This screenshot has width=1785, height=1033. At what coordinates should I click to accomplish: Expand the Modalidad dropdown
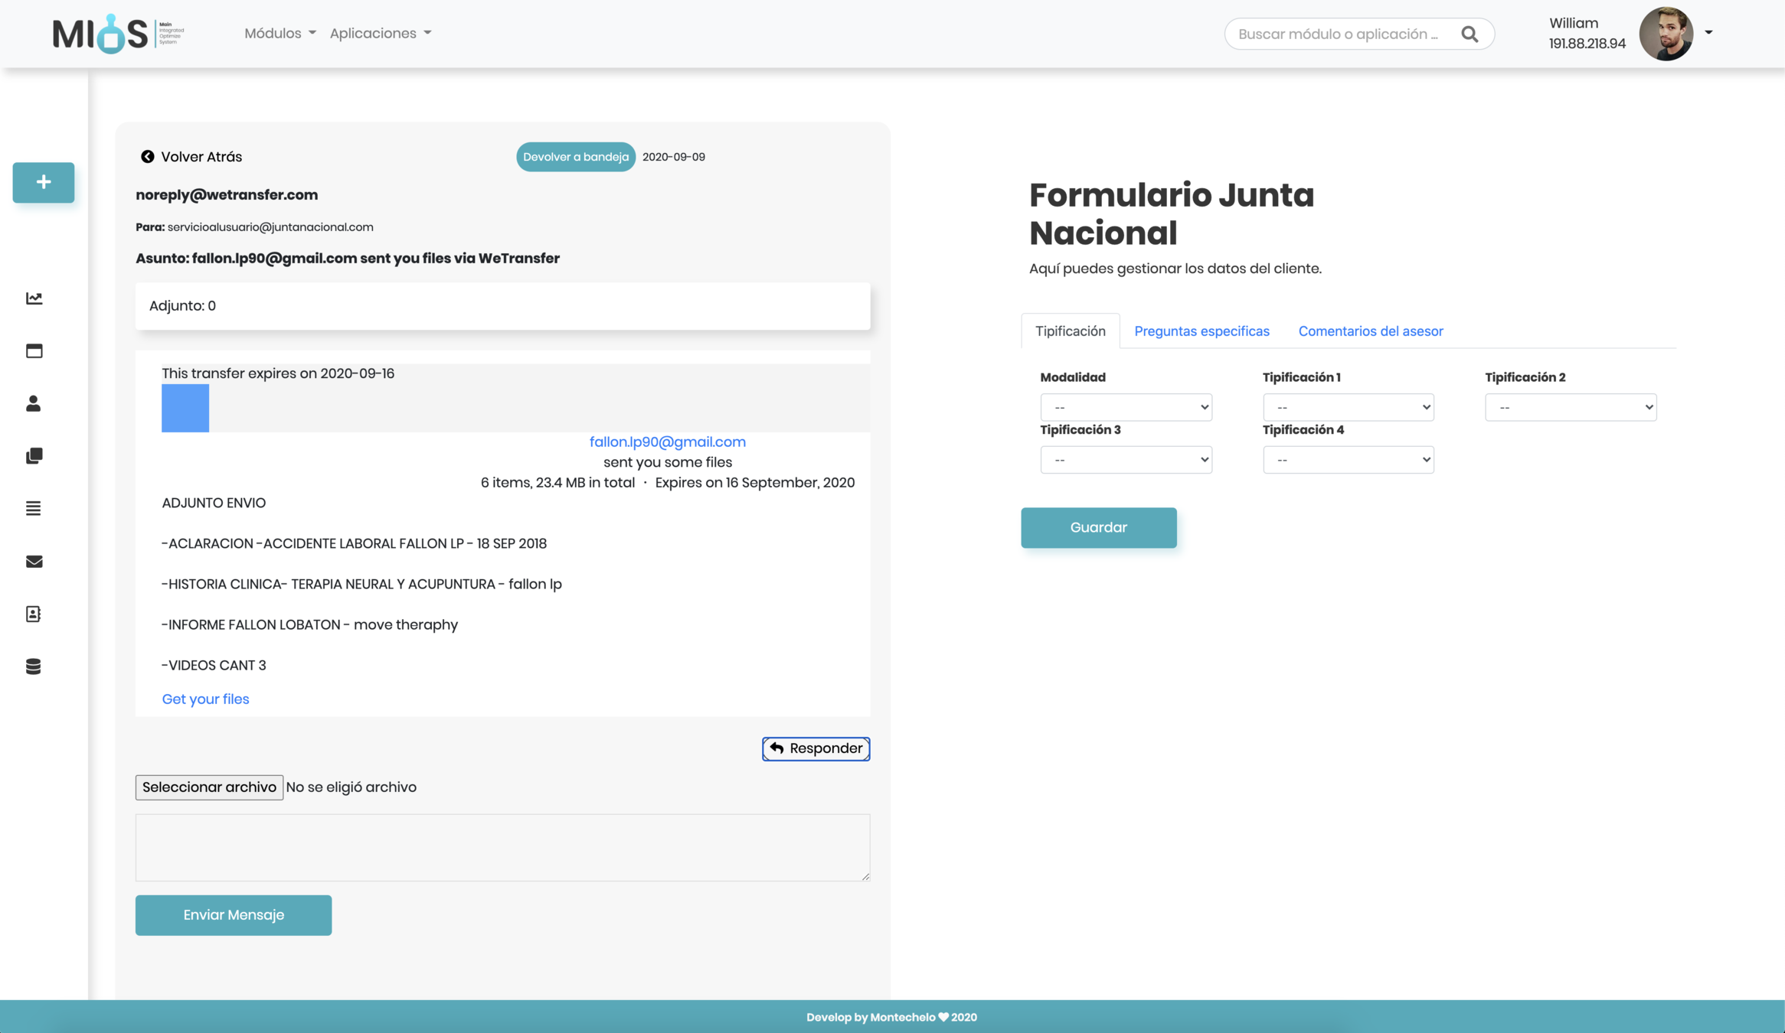1126,407
